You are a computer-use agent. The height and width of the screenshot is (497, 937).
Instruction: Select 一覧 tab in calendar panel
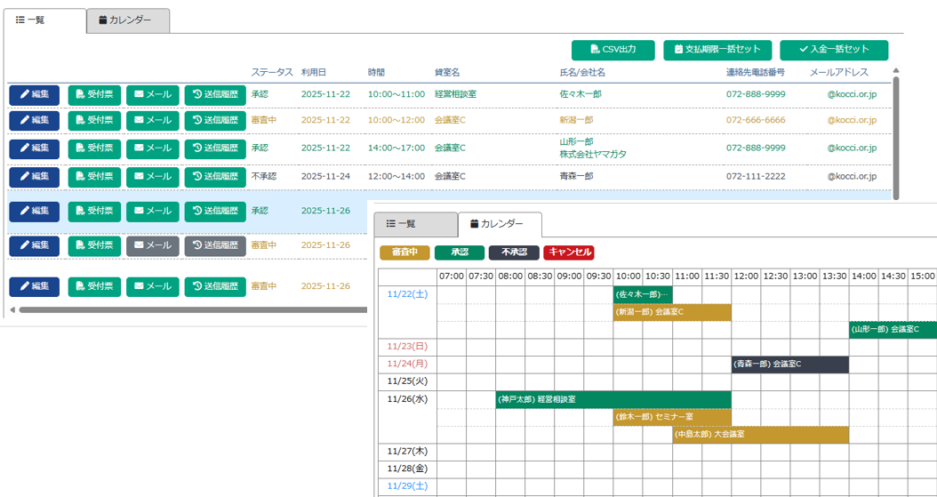pyautogui.click(x=415, y=224)
